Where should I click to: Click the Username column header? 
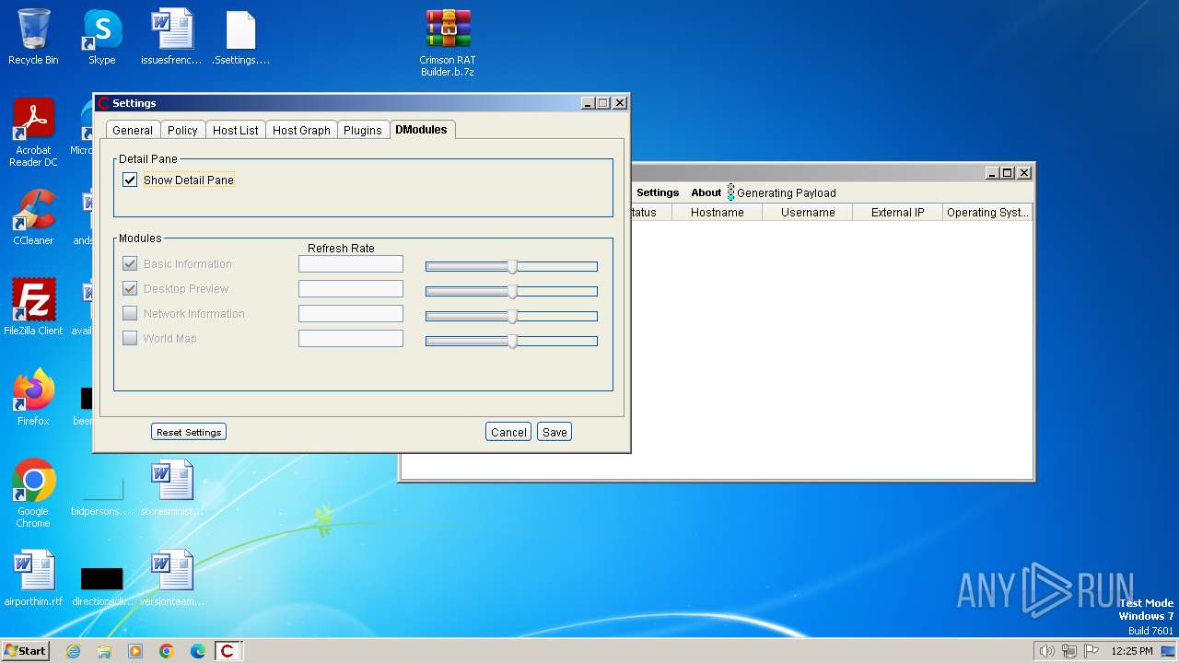coord(808,213)
